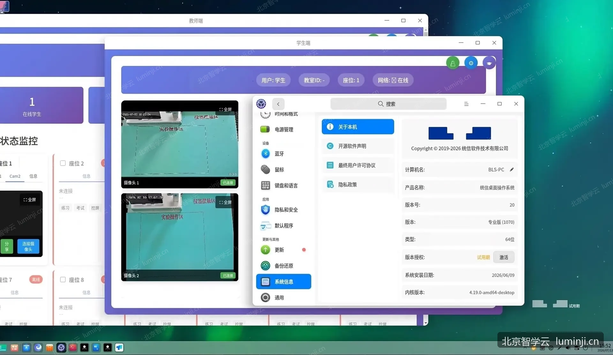
Task: Make camera 1 fullscreen
Action: point(225,110)
